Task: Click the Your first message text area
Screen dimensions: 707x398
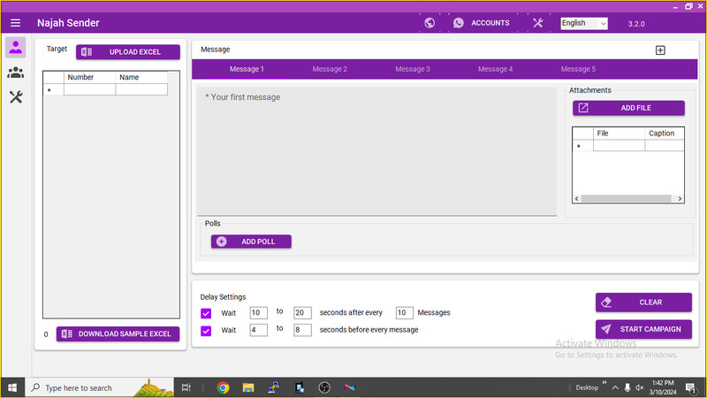Action: click(x=376, y=151)
